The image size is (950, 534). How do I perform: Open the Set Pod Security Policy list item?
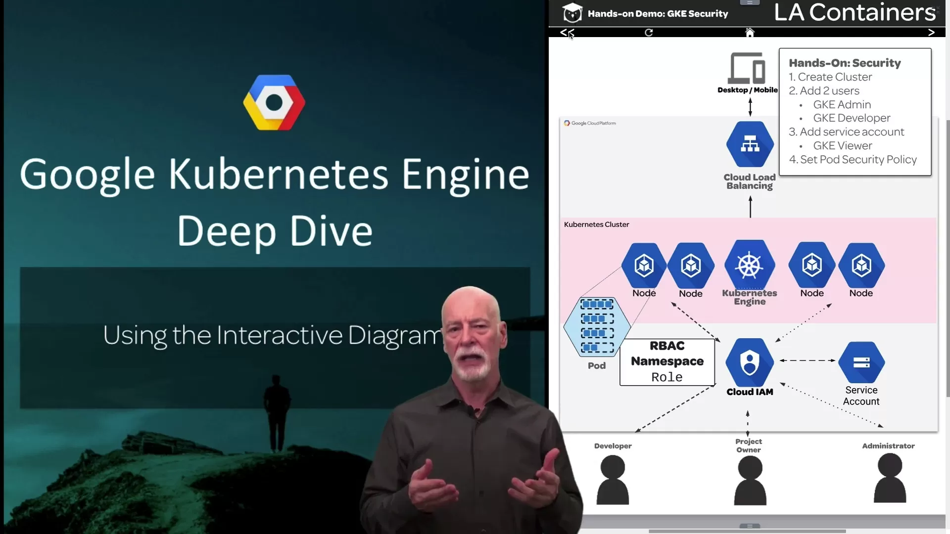[x=853, y=159]
